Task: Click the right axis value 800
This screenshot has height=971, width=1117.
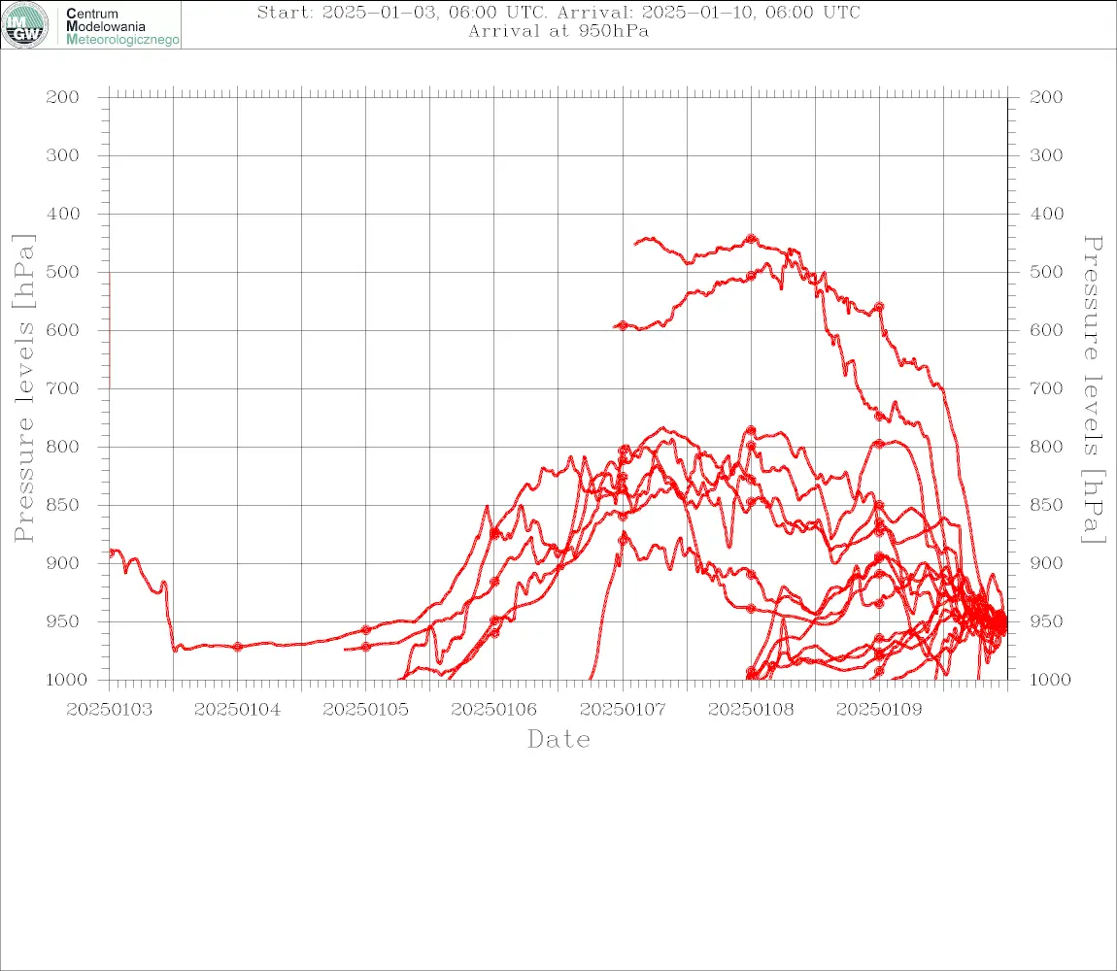Action: (1046, 448)
